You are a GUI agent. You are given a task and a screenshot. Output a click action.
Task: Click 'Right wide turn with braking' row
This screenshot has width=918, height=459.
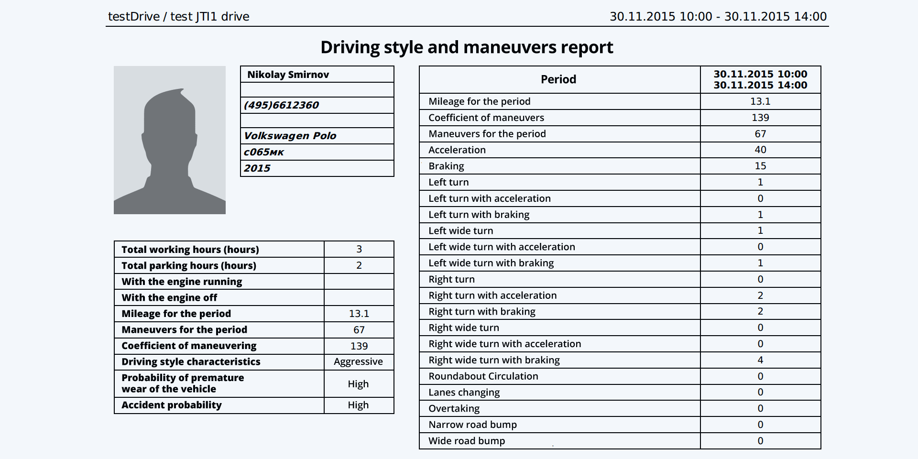(620, 360)
